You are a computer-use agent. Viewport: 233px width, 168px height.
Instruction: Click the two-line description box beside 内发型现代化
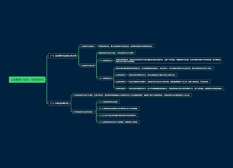pos(168,61)
